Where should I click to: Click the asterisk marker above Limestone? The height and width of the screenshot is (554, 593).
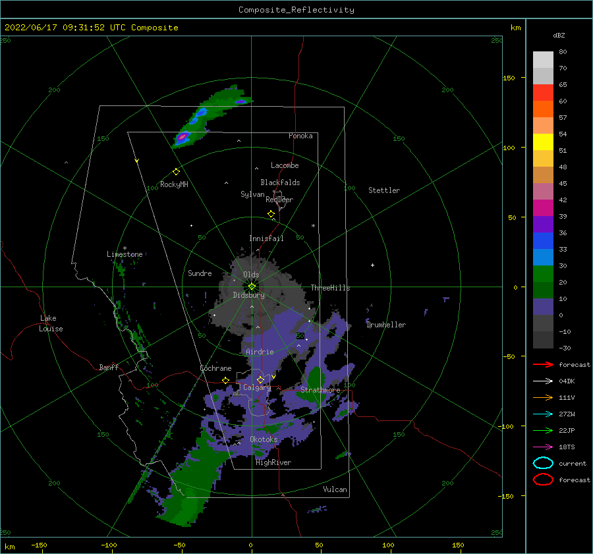coord(125,248)
